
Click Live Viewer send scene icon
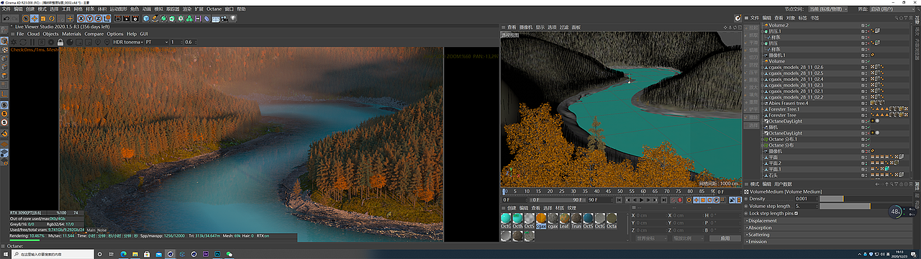tap(13, 42)
